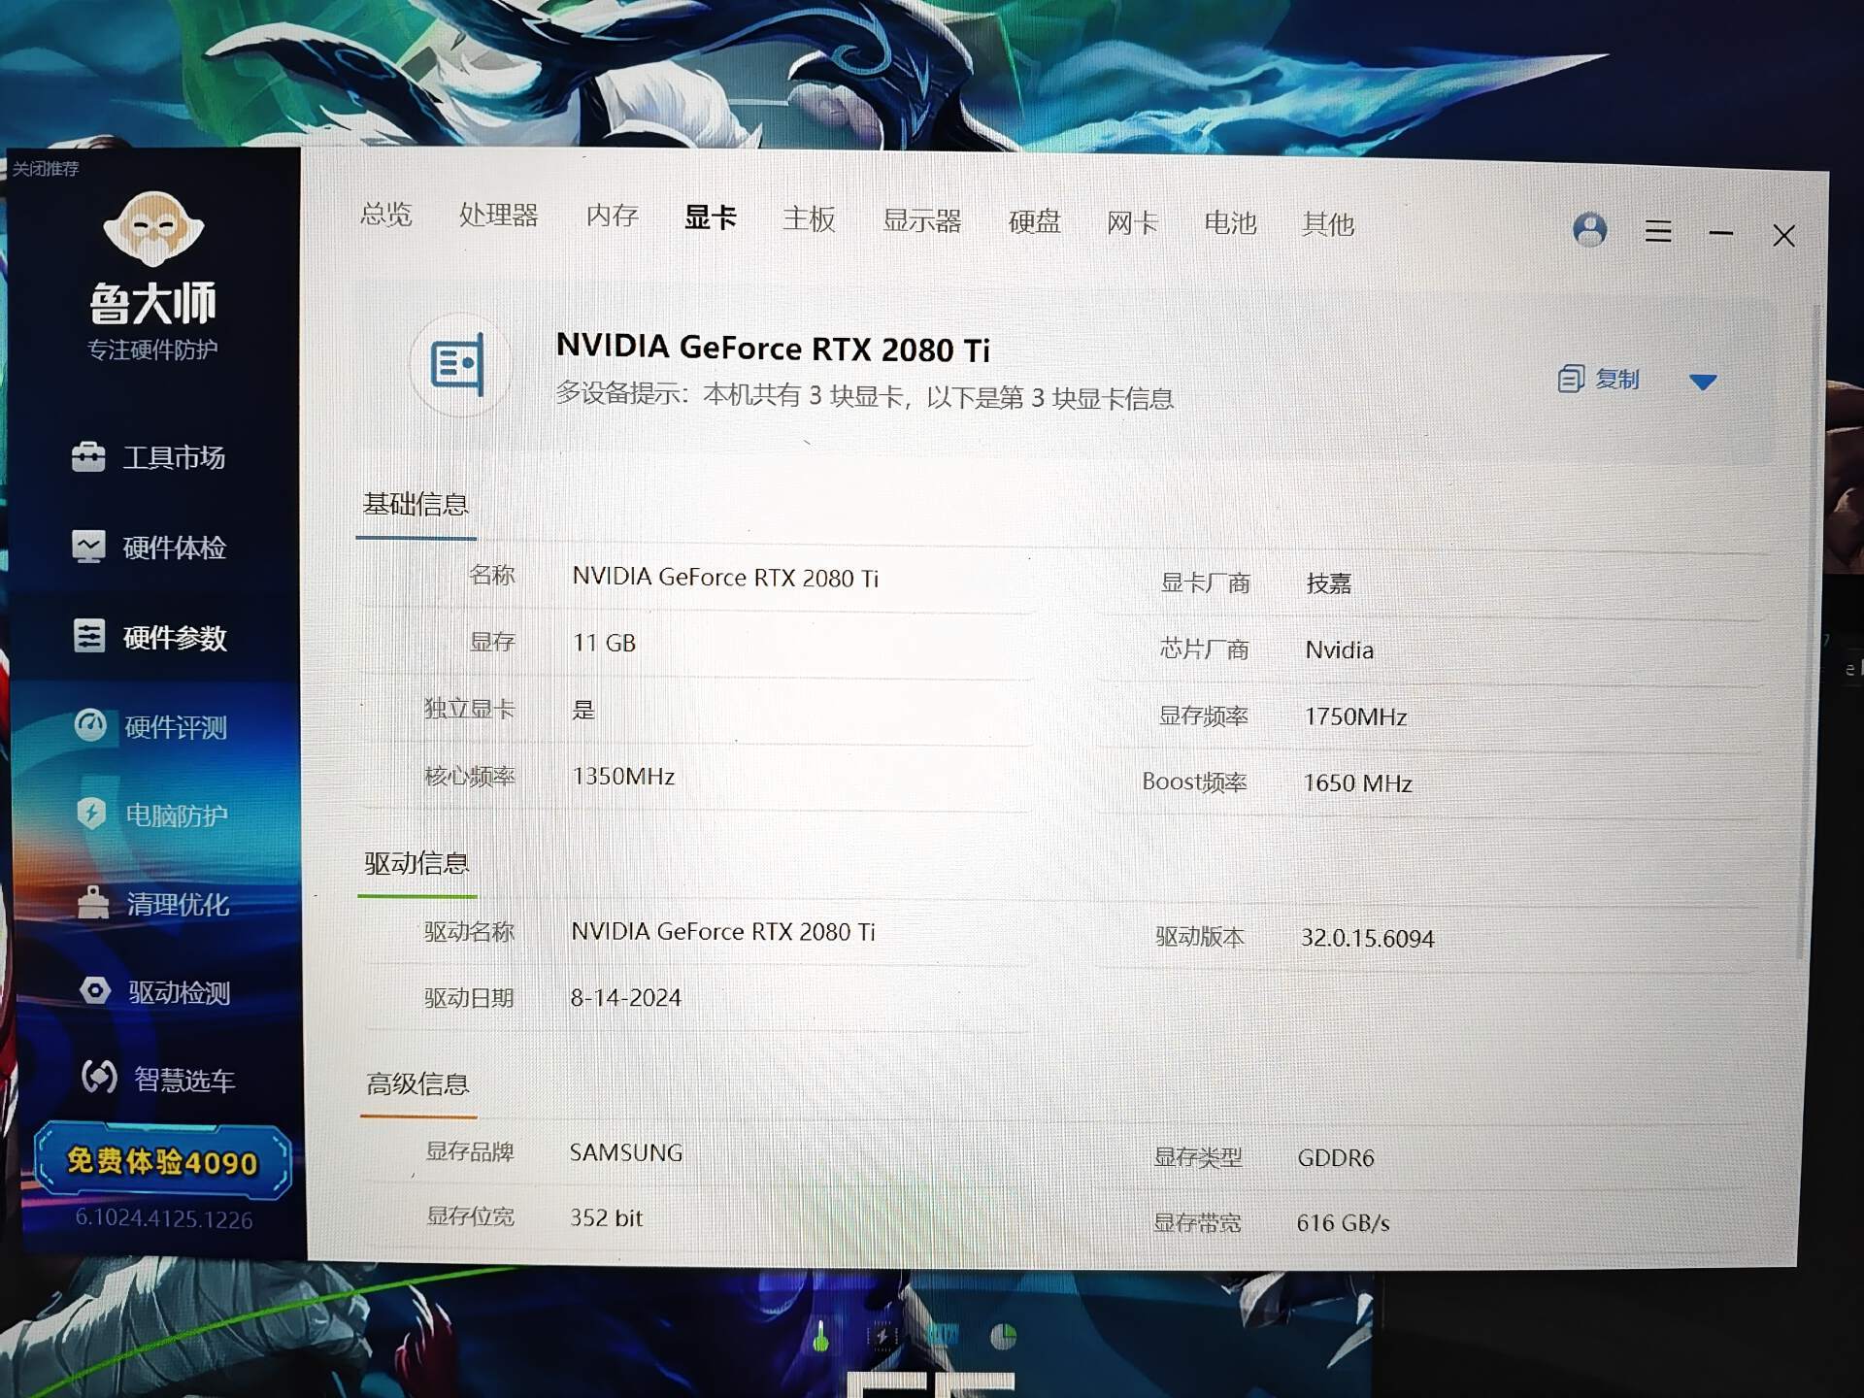Expand the blue graphics card switcher arrow
This screenshot has height=1398, width=1864.
pyautogui.click(x=1703, y=382)
